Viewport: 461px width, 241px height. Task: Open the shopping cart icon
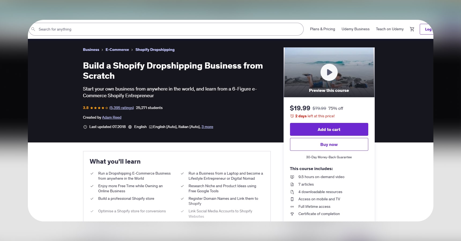click(412, 29)
